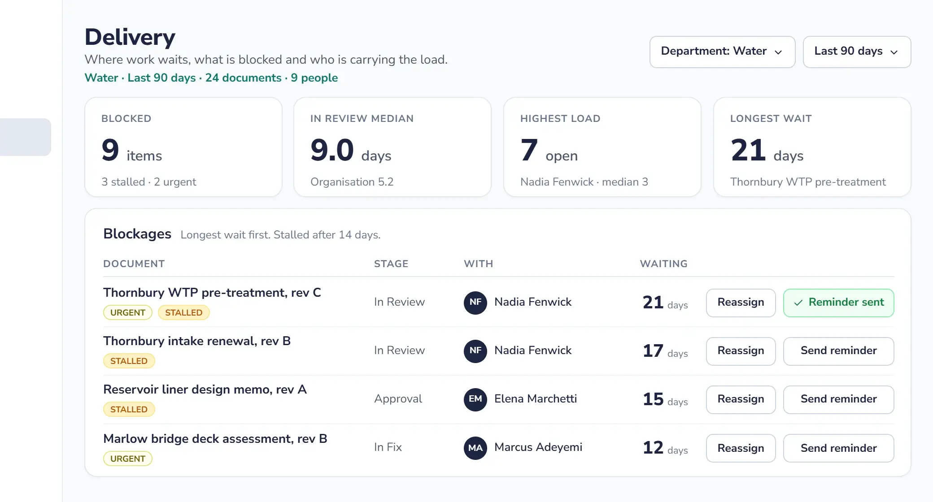Open Reservoir liner design memo, rev A
Viewport: 933px width, 502px height.
(205, 389)
